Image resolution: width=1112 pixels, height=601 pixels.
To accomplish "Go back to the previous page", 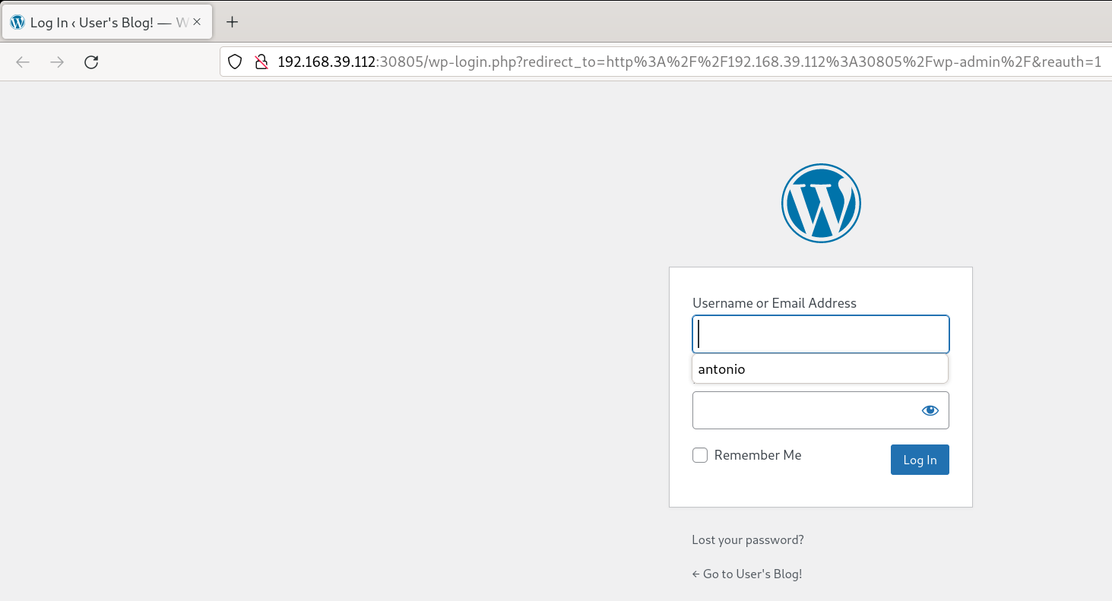I will 23,62.
